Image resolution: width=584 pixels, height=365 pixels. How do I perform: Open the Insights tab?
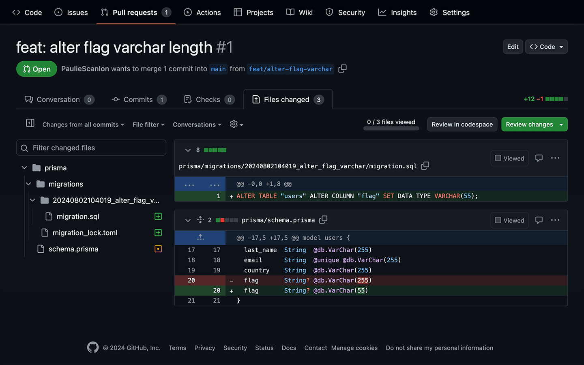pyautogui.click(x=397, y=12)
